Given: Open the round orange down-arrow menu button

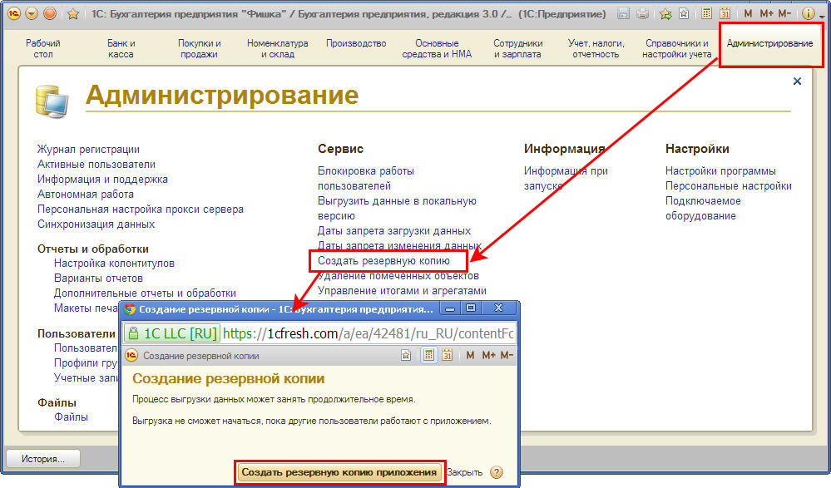Looking at the screenshot, I should pos(32,14).
